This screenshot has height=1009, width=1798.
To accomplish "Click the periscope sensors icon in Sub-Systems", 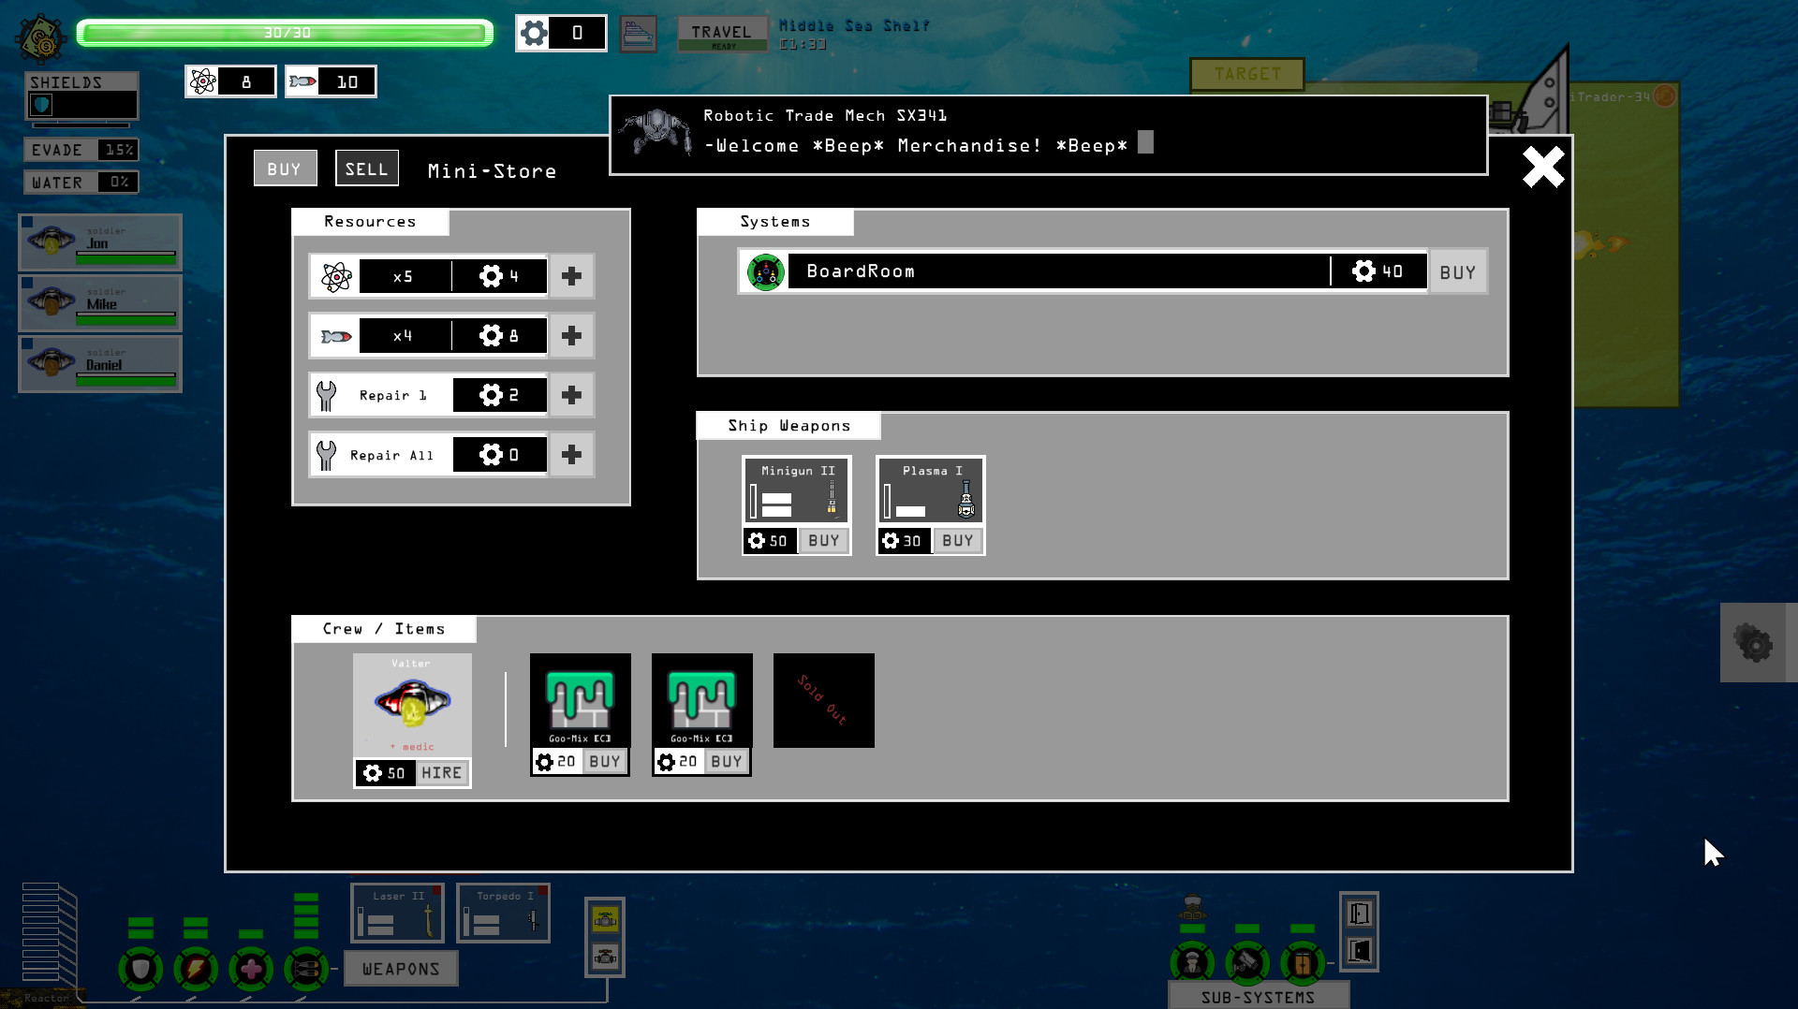I will (1247, 964).
